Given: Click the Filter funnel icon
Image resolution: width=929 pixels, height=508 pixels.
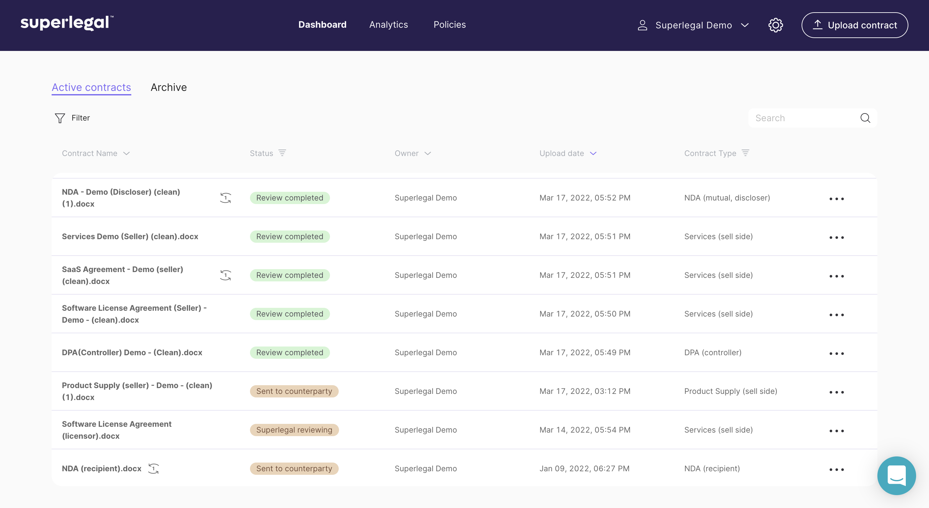Looking at the screenshot, I should [60, 118].
